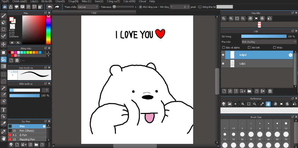298x148 pixels.
Task: Click the Undo arrow
Action: [x=49, y=7]
